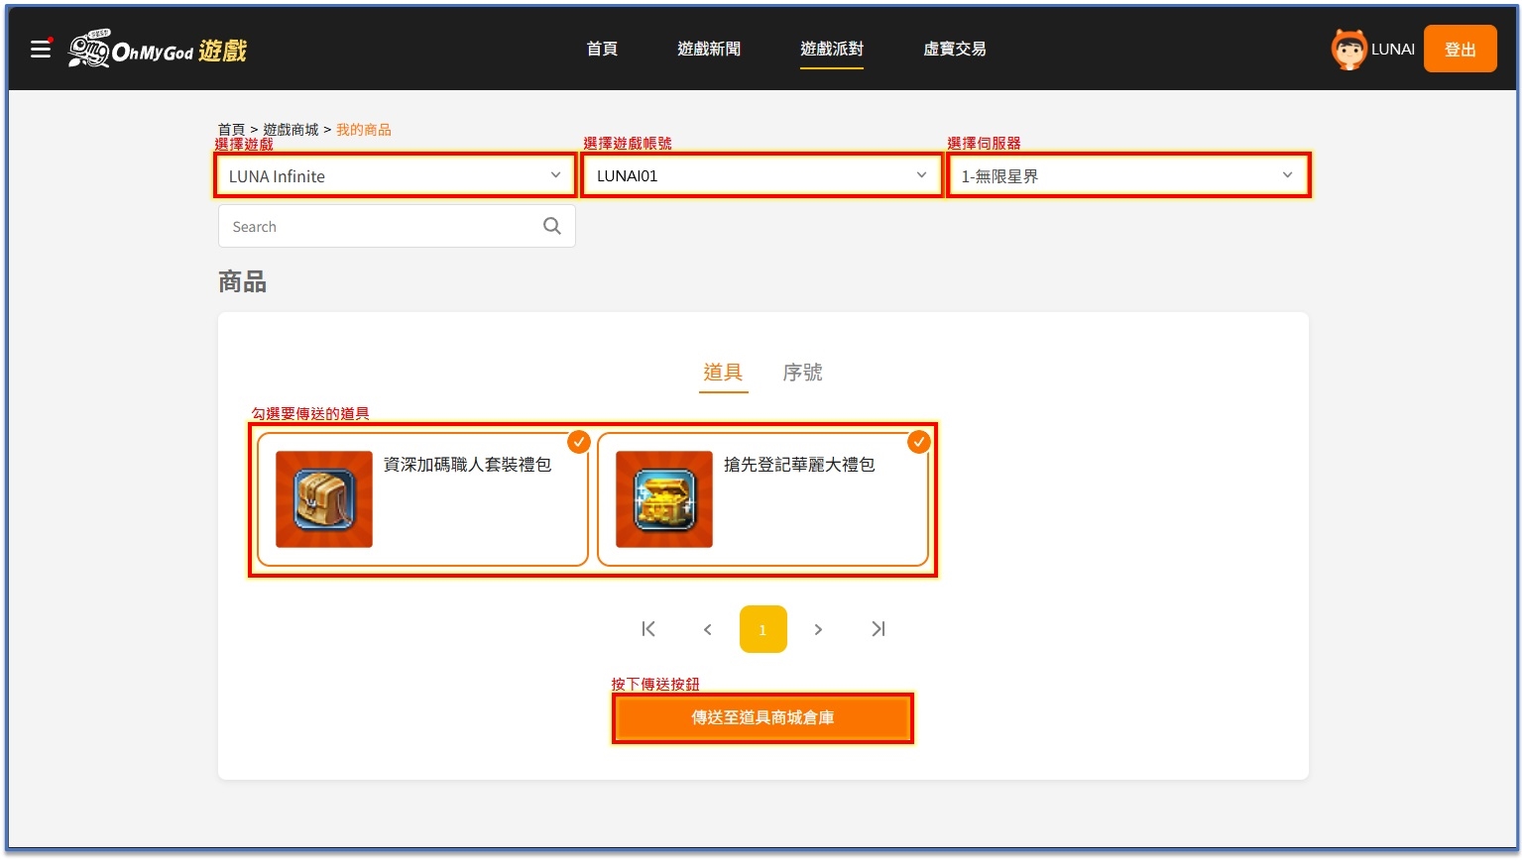Open 遊戲新聞 in the navigation bar

click(x=708, y=49)
